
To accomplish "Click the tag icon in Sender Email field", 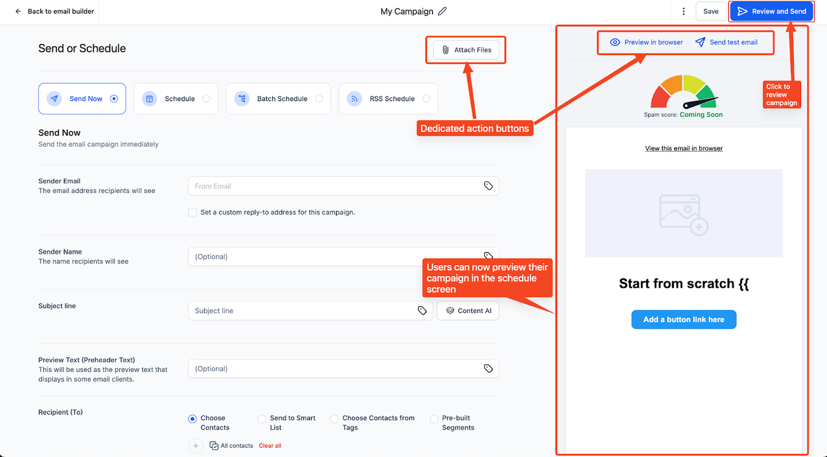I will (488, 186).
